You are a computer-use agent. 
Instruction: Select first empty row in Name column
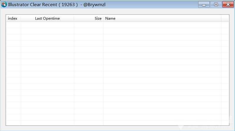coord(162,25)
